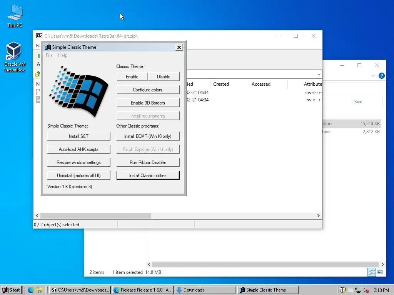The height and width of the screenshot is (295, 394).
Task: Switch Downloads window to large icons view
Action: (380, 272)
